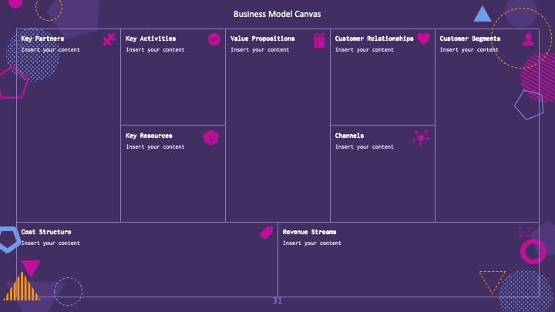This screenshot has height=312, width=555.
Task: Click the puzzle piece icon in Key Partners
Action: coord(109,39)
